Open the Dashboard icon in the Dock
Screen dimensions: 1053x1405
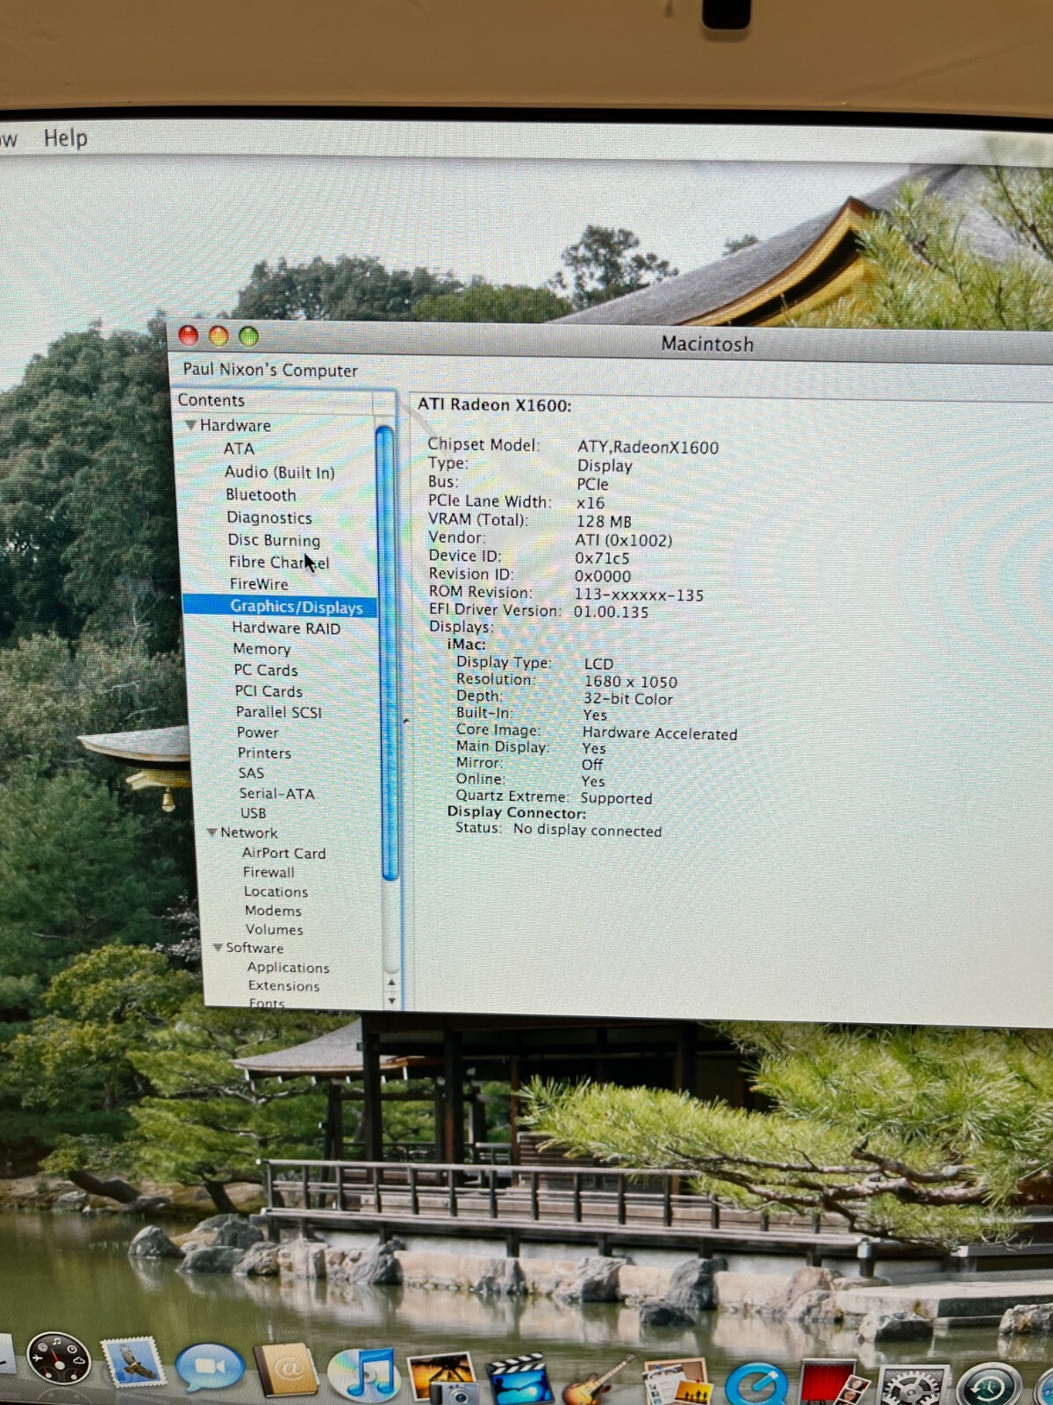(x=58, y=1361)
